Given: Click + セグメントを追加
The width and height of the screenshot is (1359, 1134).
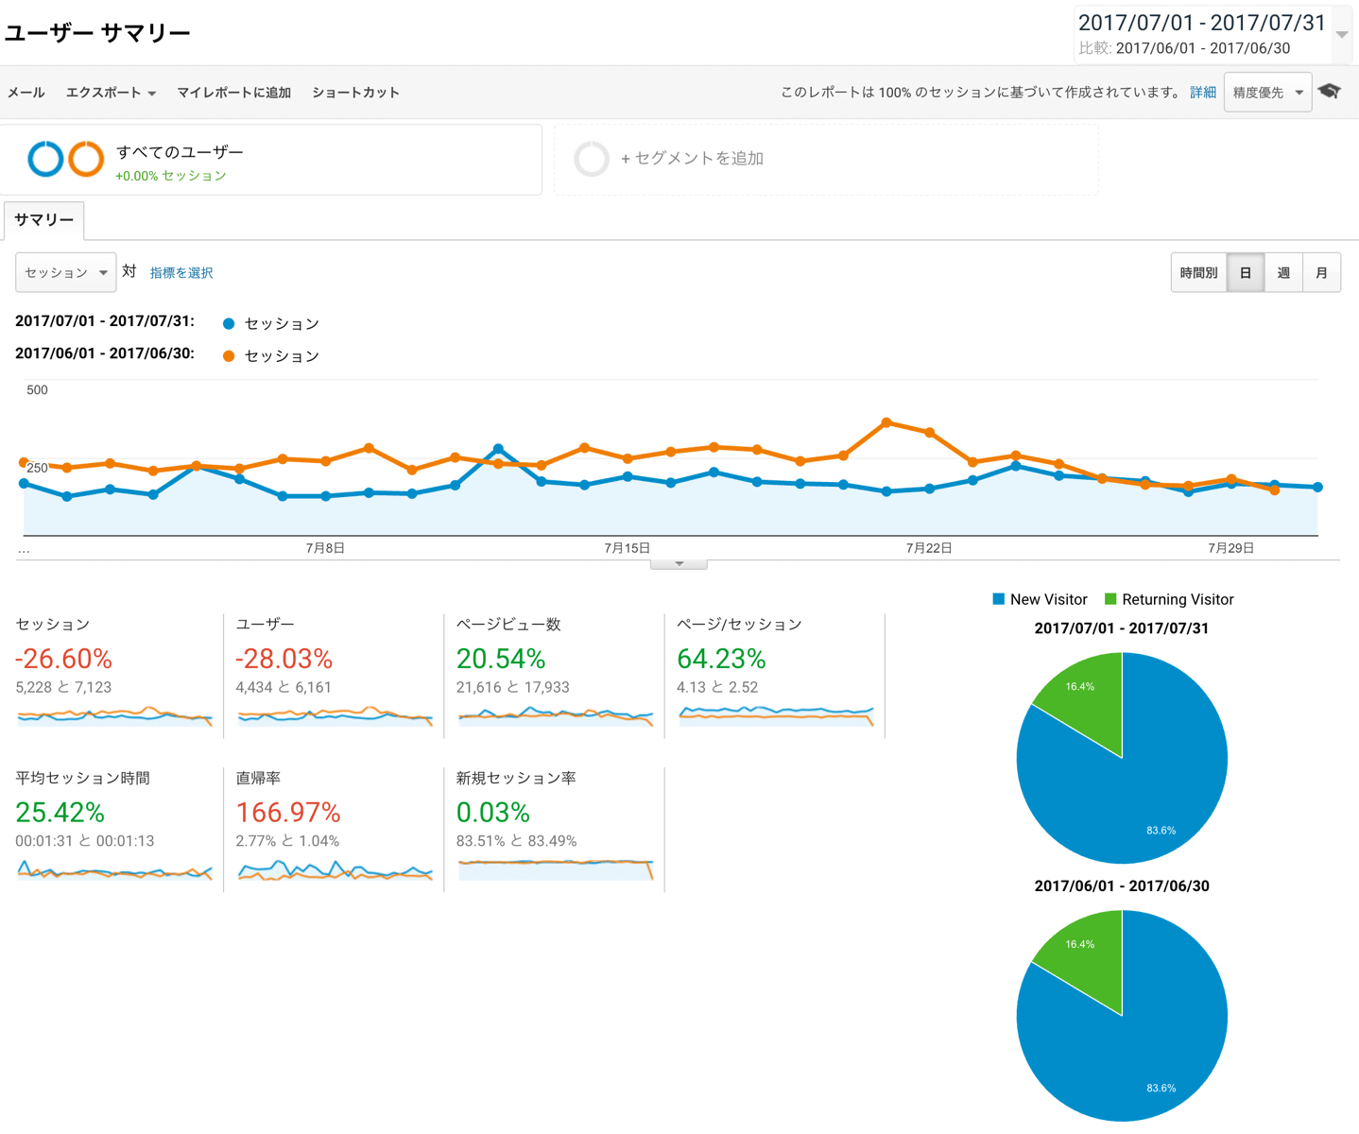Looking at the screenshot, I should [x=692, y=159].
